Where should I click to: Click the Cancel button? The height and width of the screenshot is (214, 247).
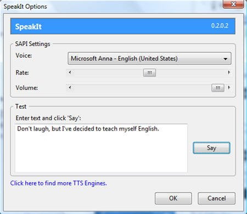(216, 198)
